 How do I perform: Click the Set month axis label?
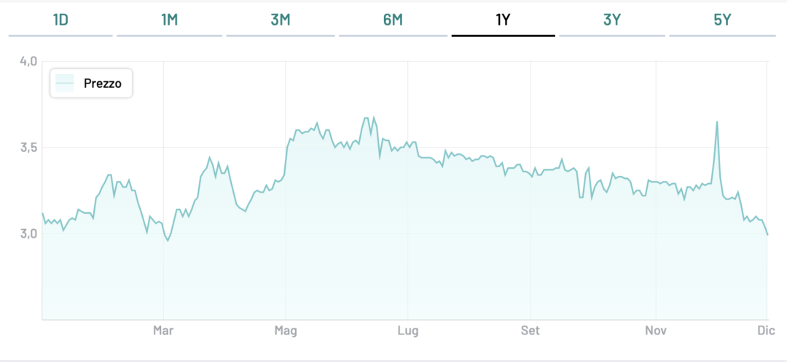click(x=530, y=331)
